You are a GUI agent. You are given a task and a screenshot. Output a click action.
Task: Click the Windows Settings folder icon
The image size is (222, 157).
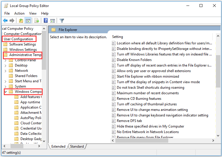click(x=5, y=50)
